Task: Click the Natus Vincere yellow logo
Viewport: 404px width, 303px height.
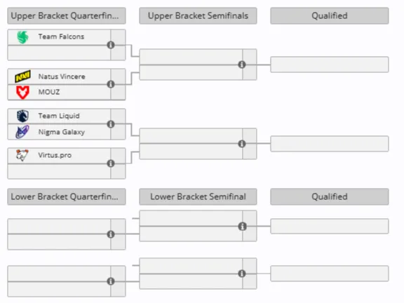Action: pyautogui.click(x=22, y=76)
